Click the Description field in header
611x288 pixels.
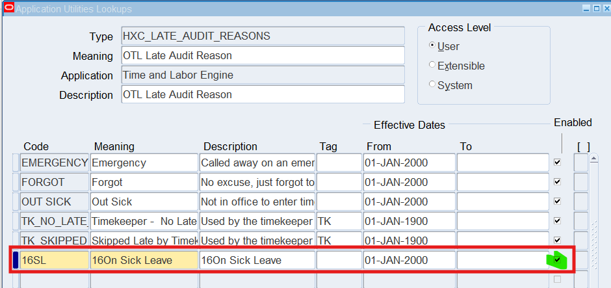[x=263, y=95]
